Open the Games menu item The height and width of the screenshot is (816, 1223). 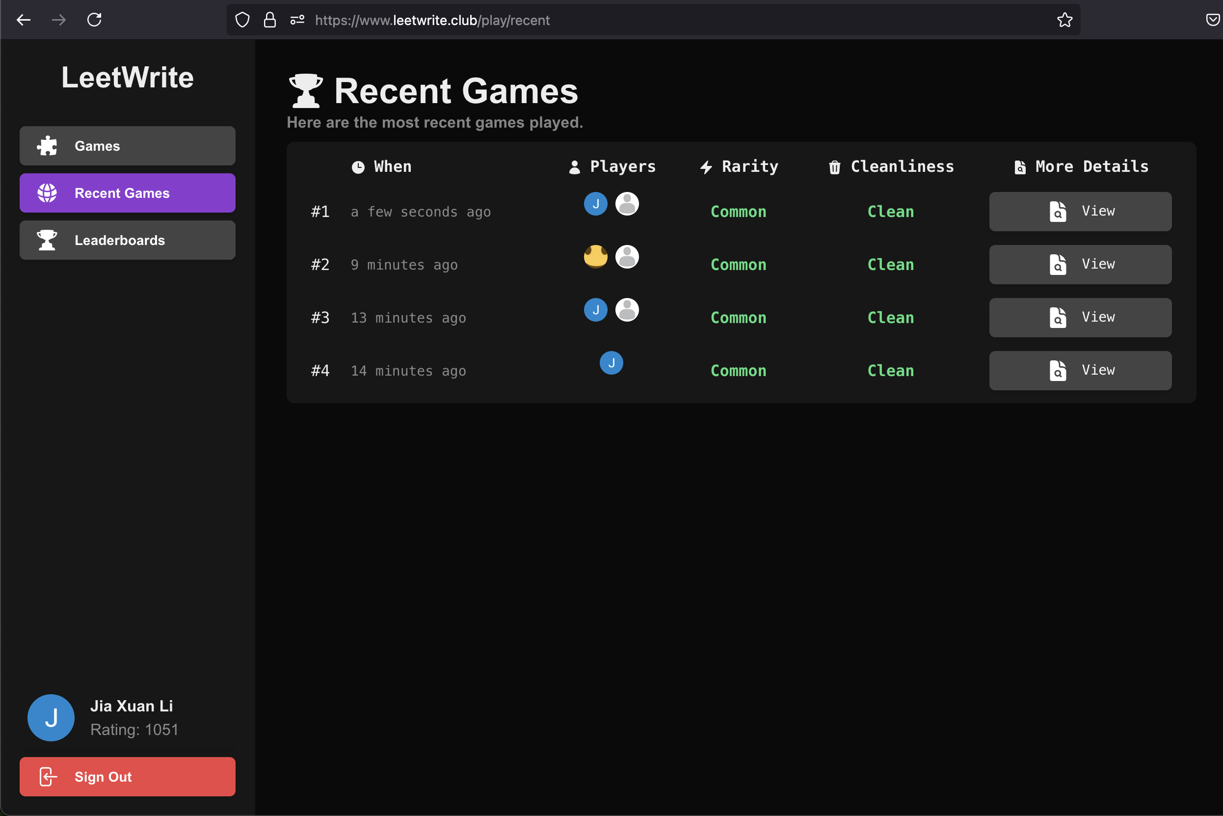pos(128,146)
